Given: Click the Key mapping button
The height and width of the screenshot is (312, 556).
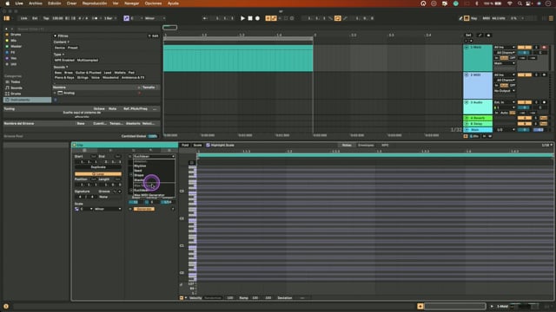Looking at the screenshot, I should (474, 18).
